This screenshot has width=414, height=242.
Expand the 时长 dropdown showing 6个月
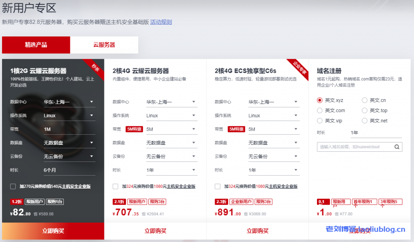click(70, 170)
